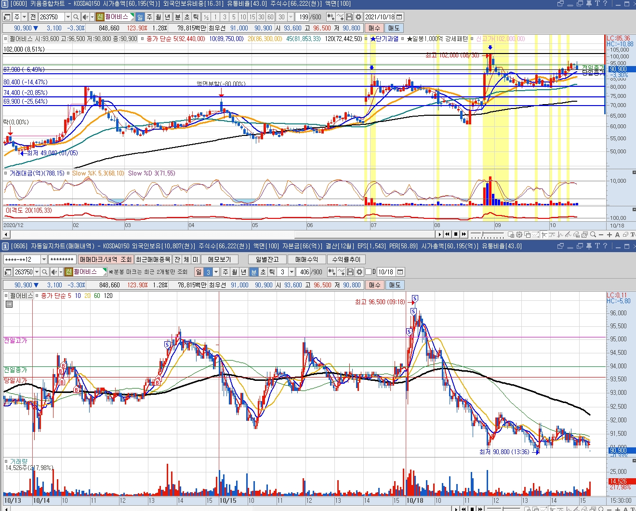Open the 체 tab
The height and width of the screenshot is (511, 636).
186,259
